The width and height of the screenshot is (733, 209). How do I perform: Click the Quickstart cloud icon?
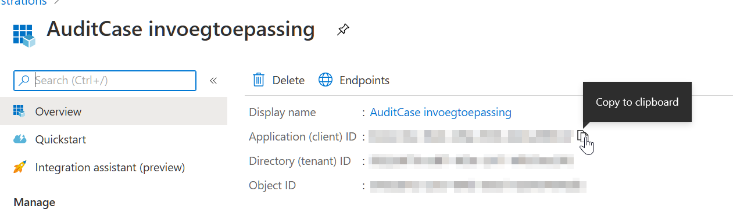tap(19, 139)
